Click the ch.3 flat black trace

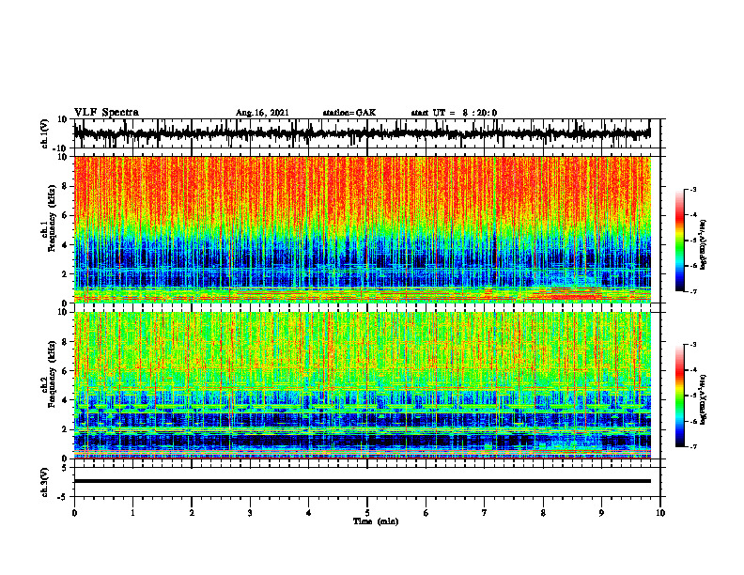tap(362, 481)
